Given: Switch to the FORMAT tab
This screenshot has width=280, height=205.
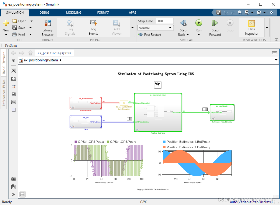Looking at the screenshot, I should click(x=103, y=12).
